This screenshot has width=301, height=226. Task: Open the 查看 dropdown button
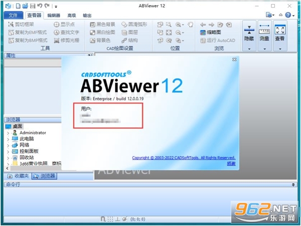pos(280,36)
